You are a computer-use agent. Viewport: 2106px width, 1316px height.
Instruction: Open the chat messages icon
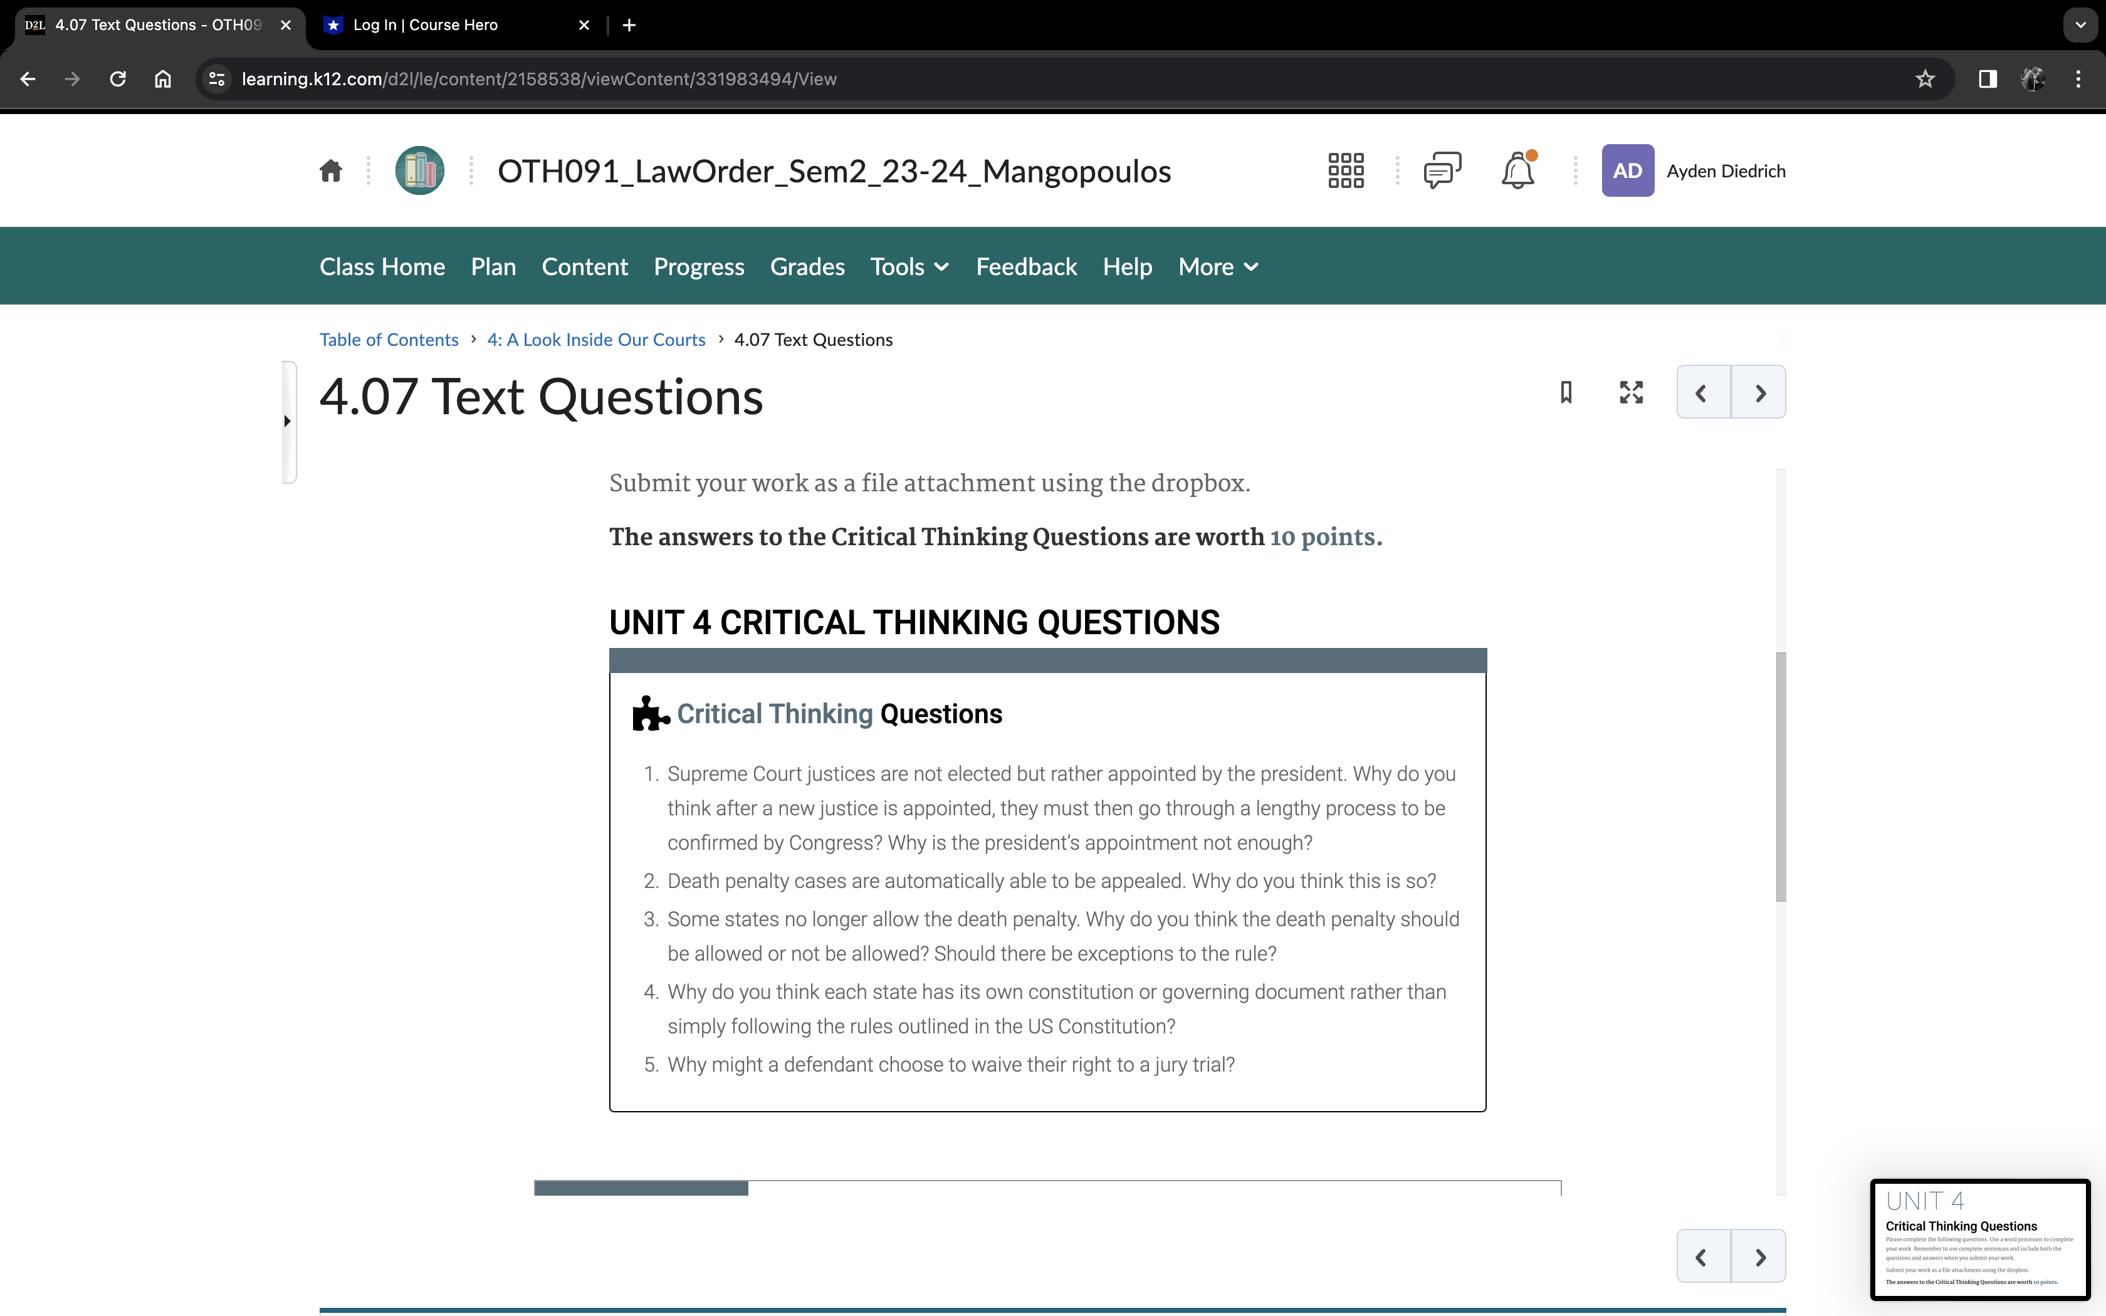pyautogui.click(x=1442, y=170)
